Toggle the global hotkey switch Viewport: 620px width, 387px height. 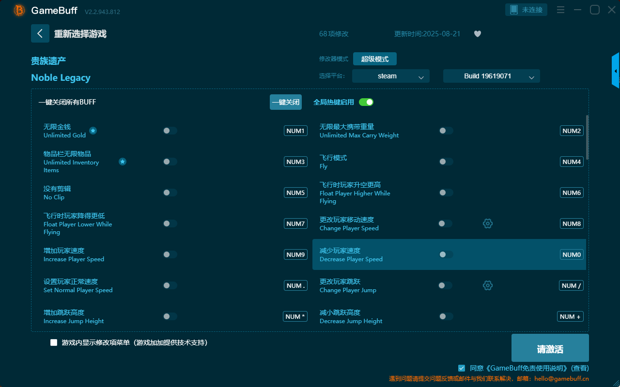click(x=366, y=102)
